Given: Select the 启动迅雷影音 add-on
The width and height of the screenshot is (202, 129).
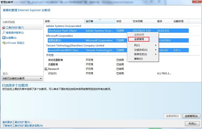Looking at the screenshot, I should (x=56, y=60).
